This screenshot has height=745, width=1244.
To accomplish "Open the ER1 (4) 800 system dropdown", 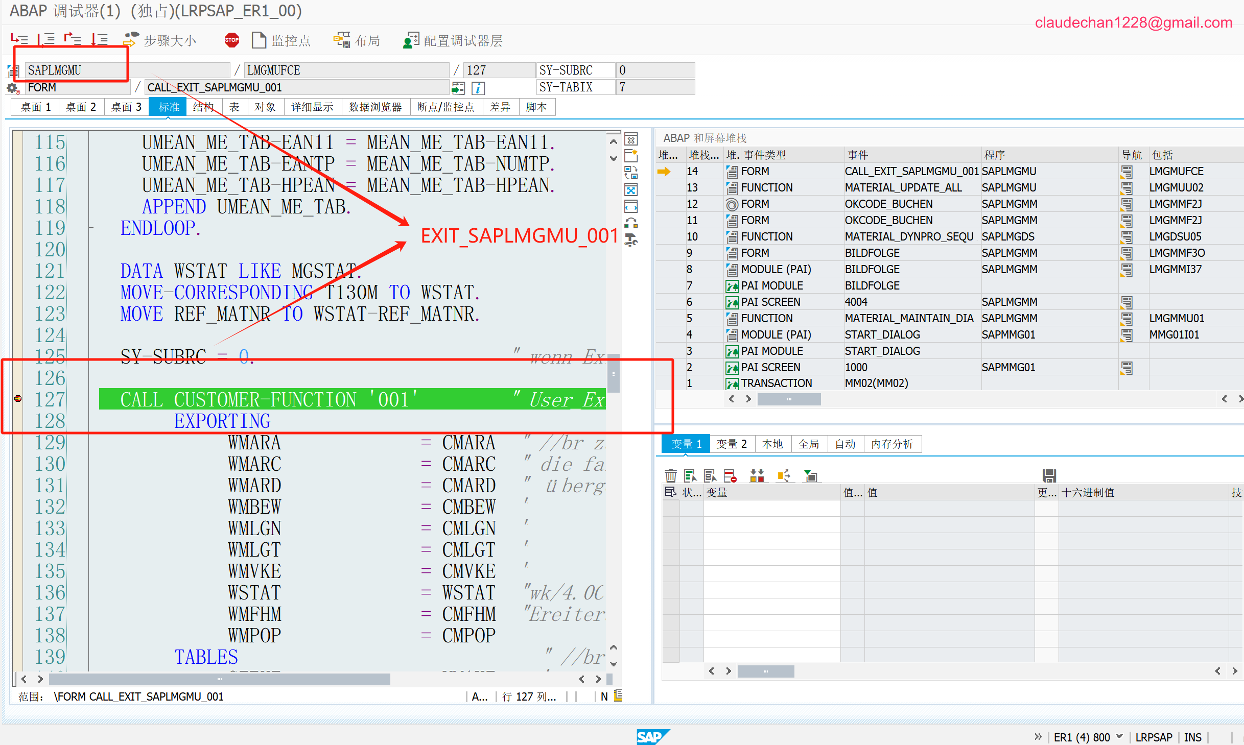I will pyautogui.click(x=1120, y=736).
